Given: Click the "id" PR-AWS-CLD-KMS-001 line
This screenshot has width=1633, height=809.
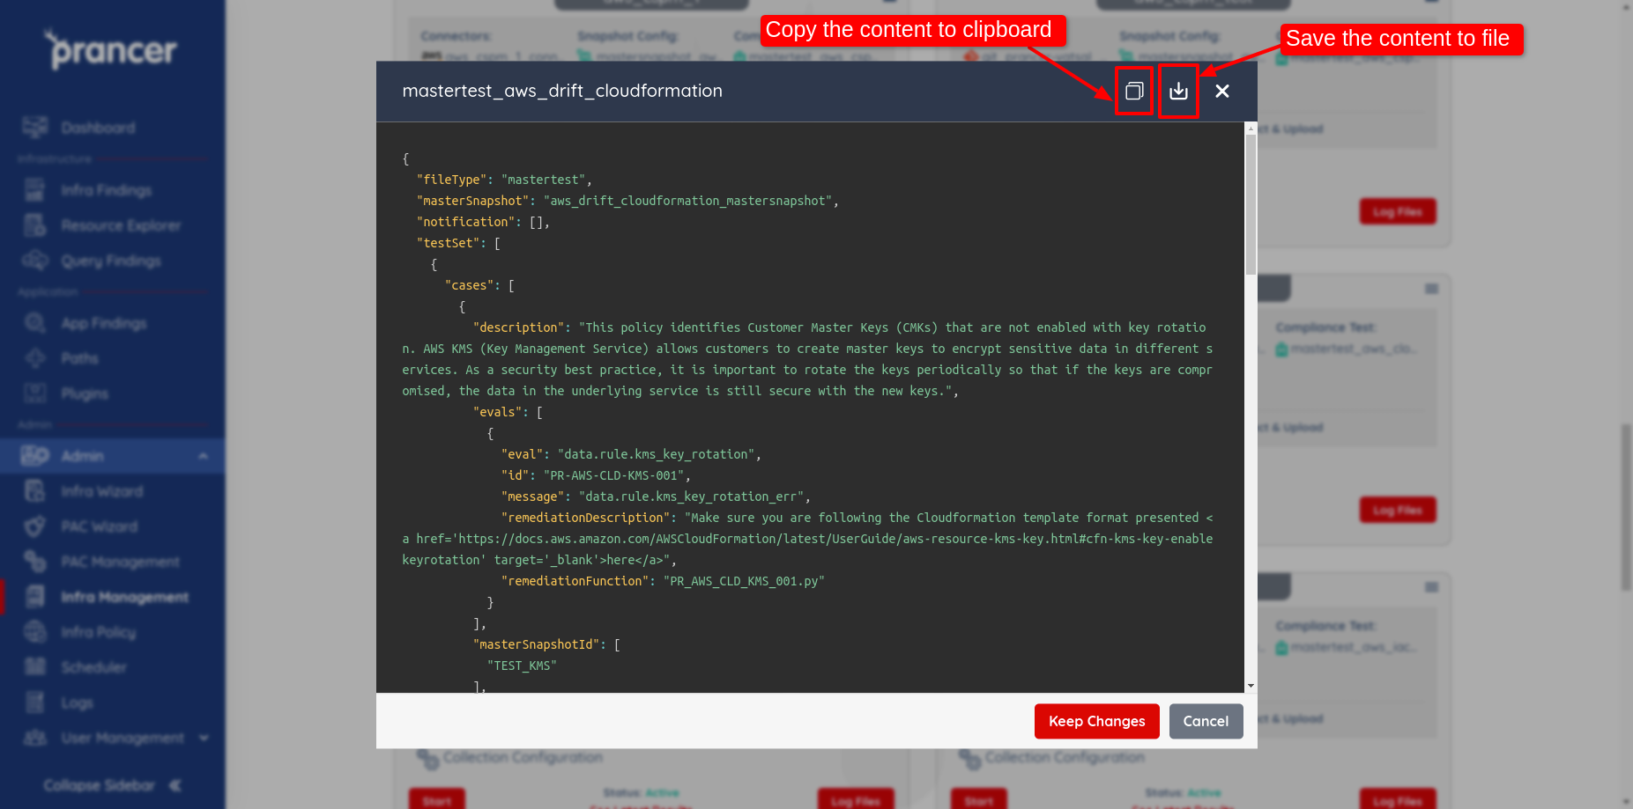Looking at the screenshot, I should coord(596,475).
